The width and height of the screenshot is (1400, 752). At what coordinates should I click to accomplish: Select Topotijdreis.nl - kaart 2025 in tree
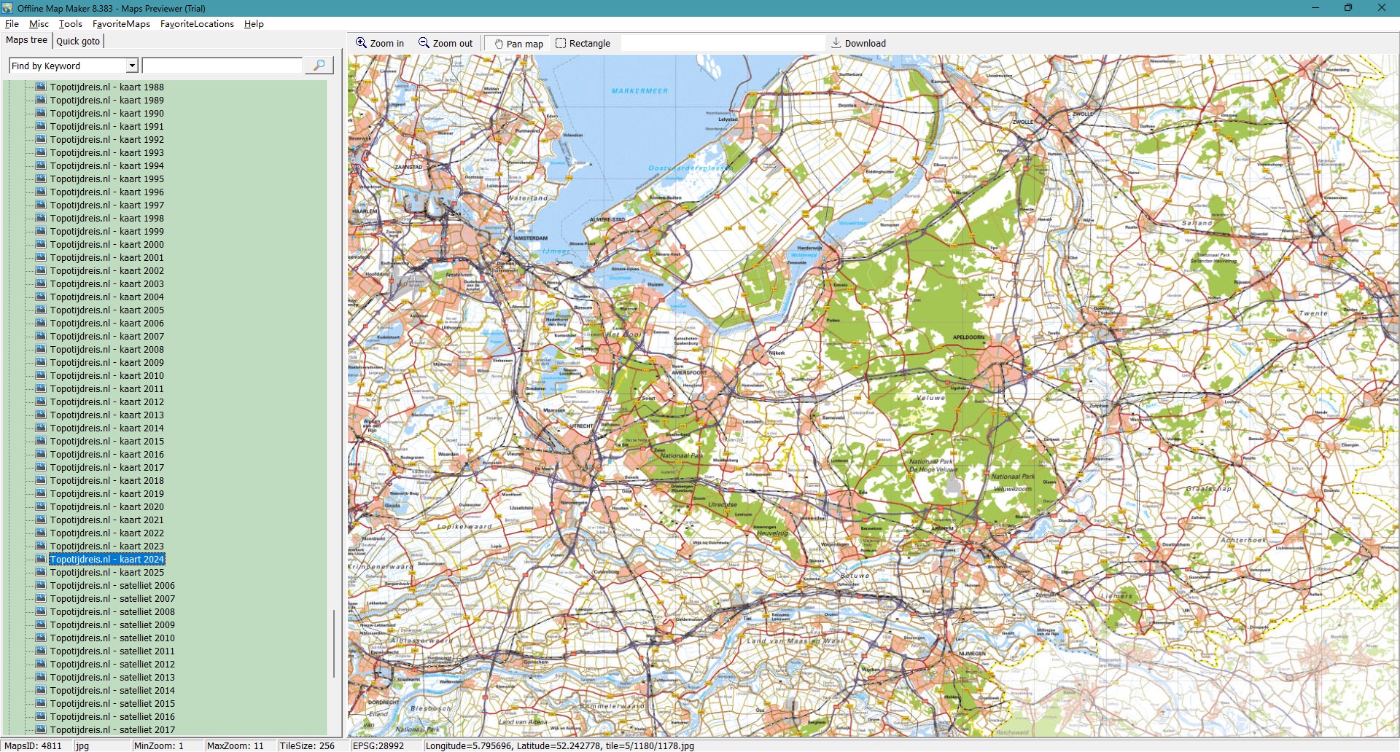coord(106,572)
